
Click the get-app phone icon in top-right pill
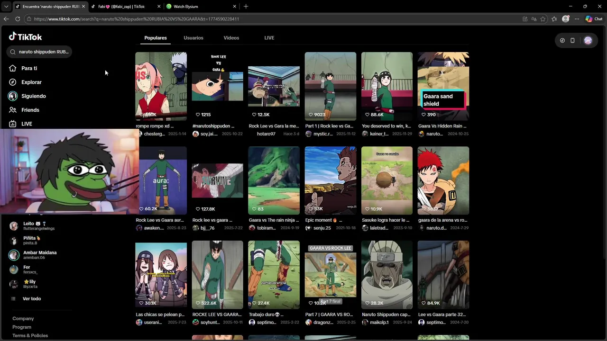click(572, 41)
